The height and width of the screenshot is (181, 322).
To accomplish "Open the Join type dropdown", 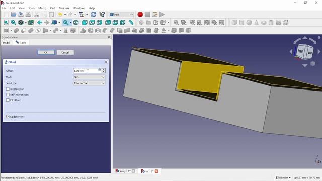I will 89,83.
